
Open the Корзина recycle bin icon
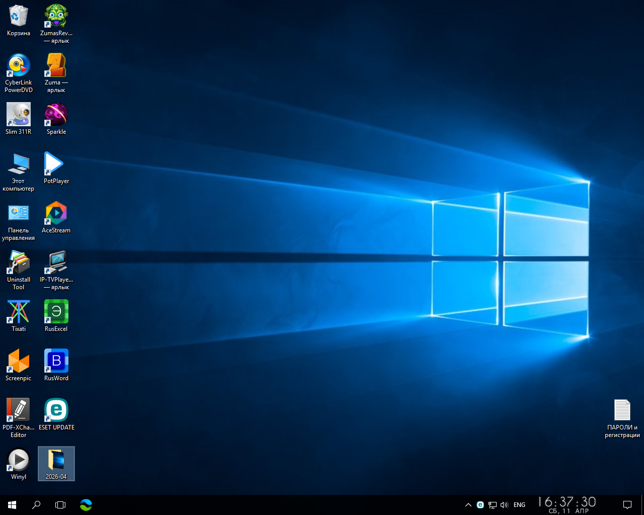click(x=19, y=20)
